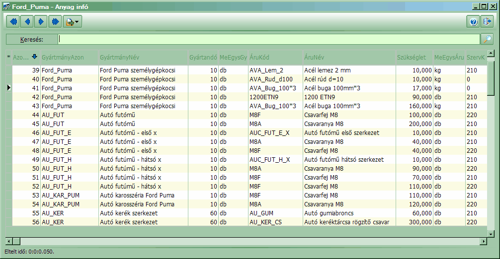Select the 200,000 Szükséglet value
500x259 pixels.
(x=415, y=124)
